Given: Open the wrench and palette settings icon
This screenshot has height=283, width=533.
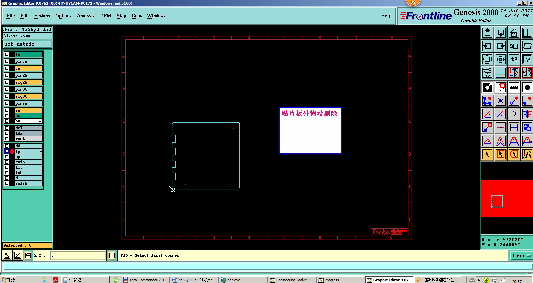Looking at the screenshot, I should (487, 73).
